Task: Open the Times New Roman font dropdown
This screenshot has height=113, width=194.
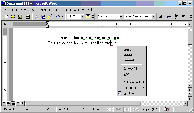Action: (x=154, y=17)
